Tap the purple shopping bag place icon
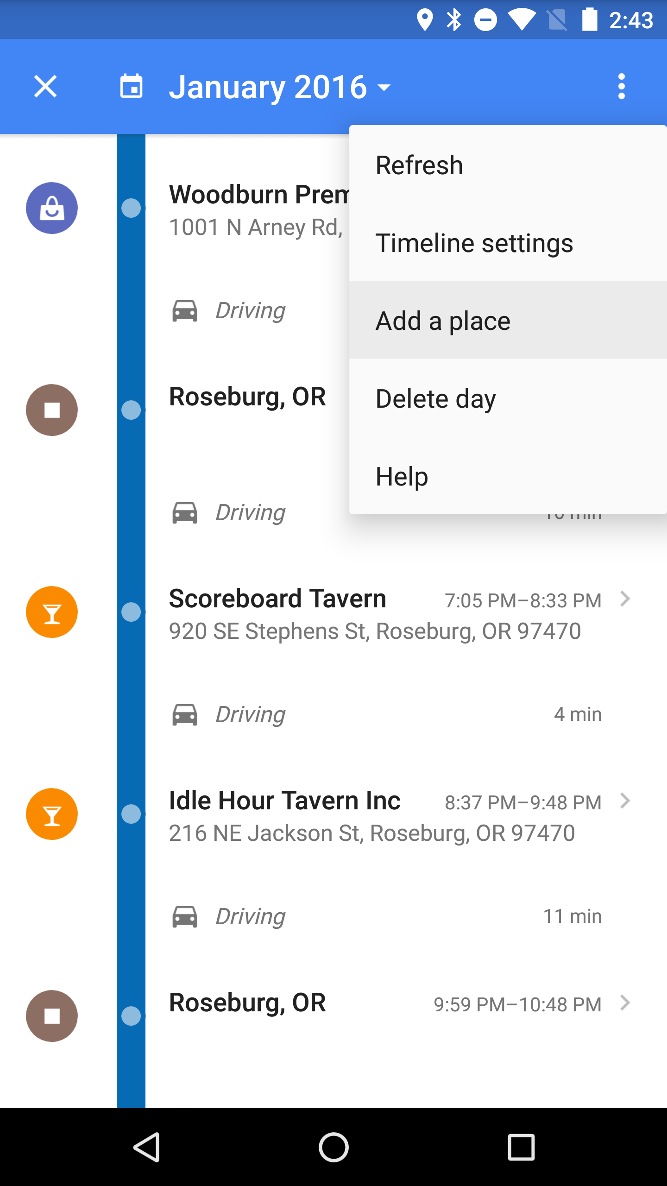The width and height of the screenshot is (667, 1186). [x=52, y=208]
